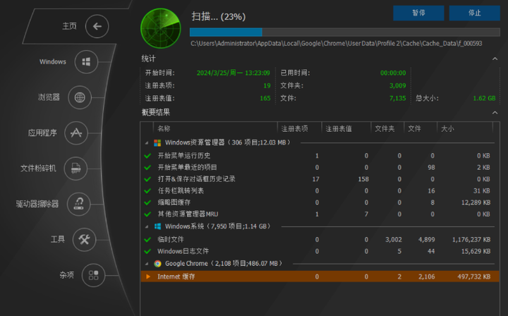Click the start time value 2024/3/25

pyautogui.click(x=234, y=73)
